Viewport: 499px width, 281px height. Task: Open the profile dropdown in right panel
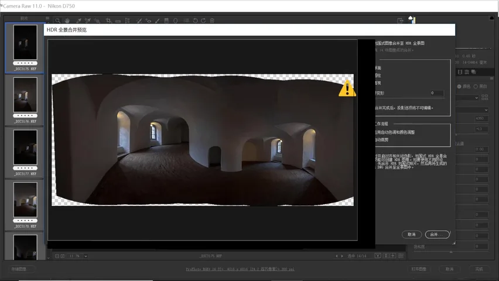[467, 98]
